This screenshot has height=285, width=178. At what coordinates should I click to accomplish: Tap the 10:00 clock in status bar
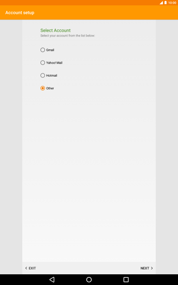pos(172,3)
